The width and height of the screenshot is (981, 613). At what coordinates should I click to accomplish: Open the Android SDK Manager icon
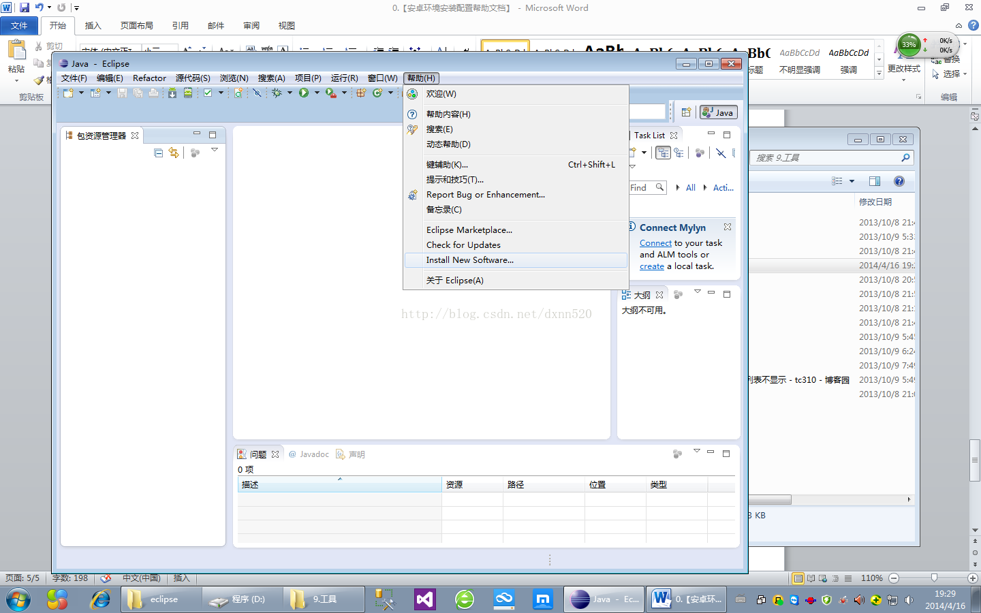point(172,93)
